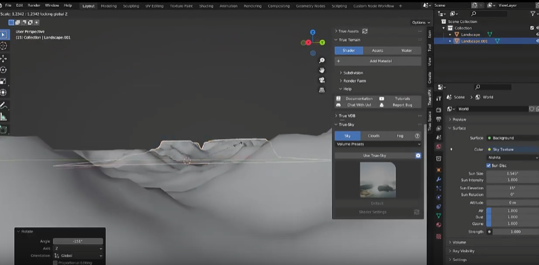539x265 pixels.
Task: Open the Volume Presets dropdown
Action: [x=378, y=144]
